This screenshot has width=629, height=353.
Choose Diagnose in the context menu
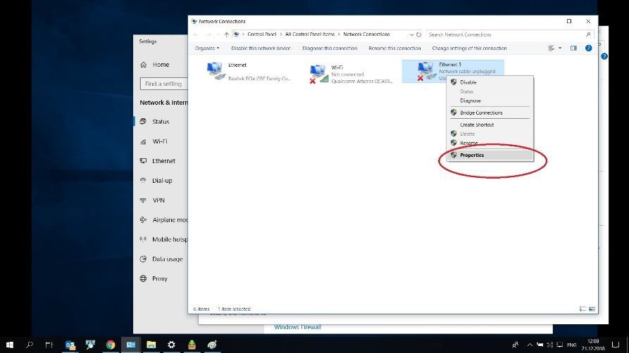coord(490,101)
